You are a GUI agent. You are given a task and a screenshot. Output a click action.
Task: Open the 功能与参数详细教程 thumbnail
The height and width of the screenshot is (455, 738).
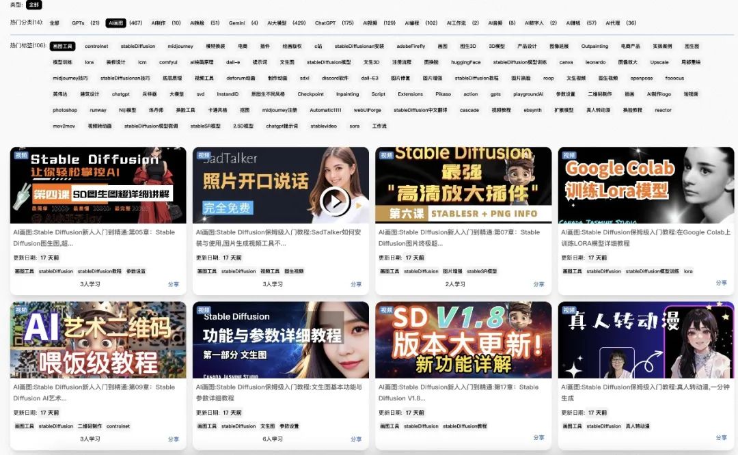281,340
